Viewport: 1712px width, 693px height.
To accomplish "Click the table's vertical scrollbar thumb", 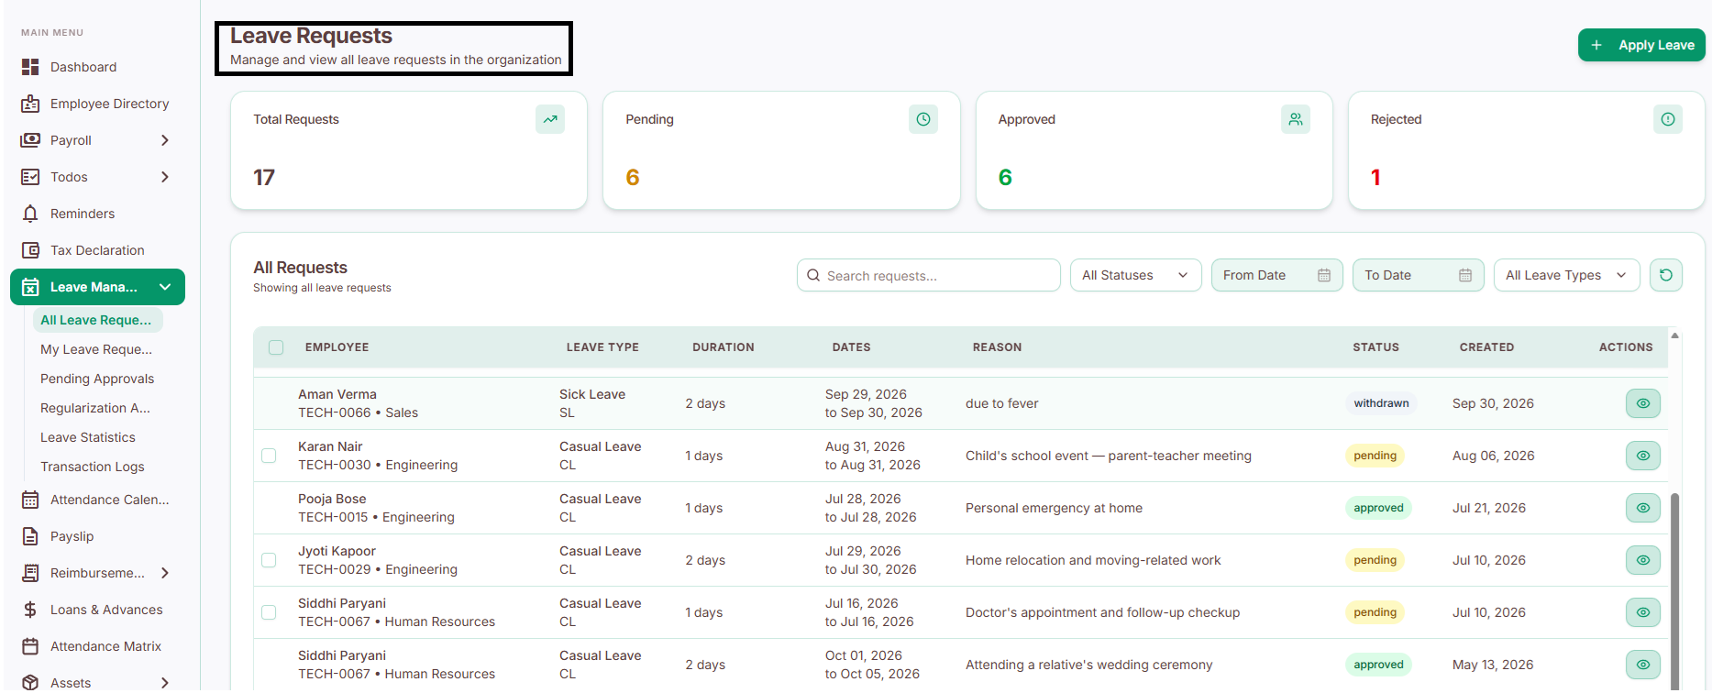I will (1675, 591).
